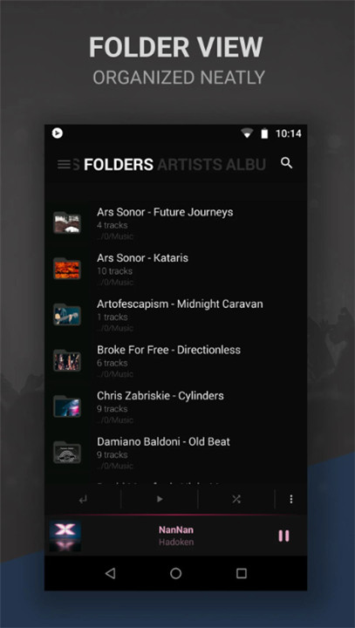Tap the Android home circle button
The image size is (355, 628).
[176, 574]
